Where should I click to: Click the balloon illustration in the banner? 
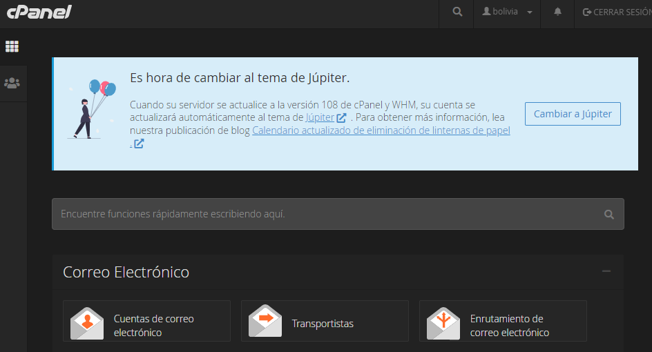[92, 109]
